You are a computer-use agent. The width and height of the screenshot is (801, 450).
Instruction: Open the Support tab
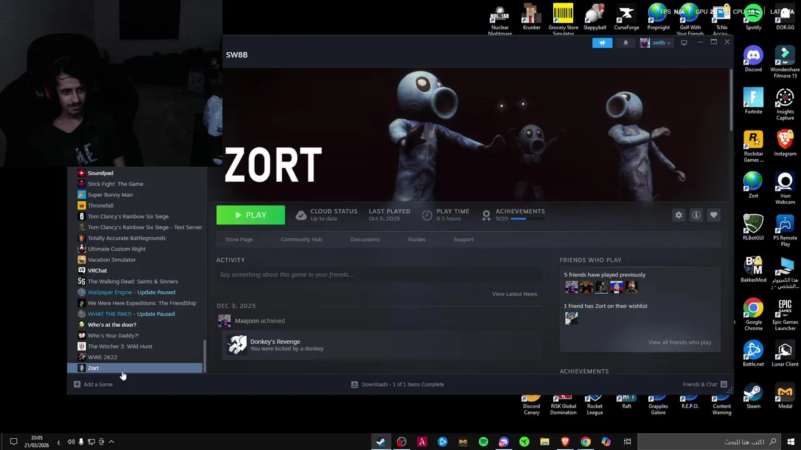[x=463, y=239]
